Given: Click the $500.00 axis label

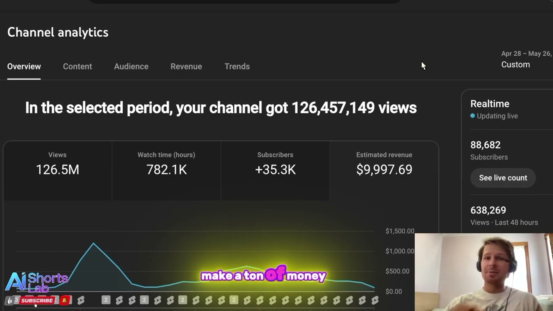Looking at the screenshot, I should tap(397, 271).
